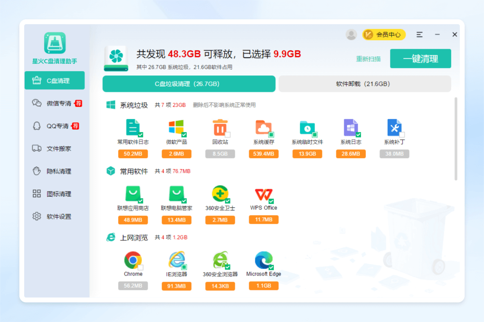Image resolution: width=484 pixels, height=322 pixels.
Task: Click the 系统缓存 cloud folder icon
Action: point(263,128)
